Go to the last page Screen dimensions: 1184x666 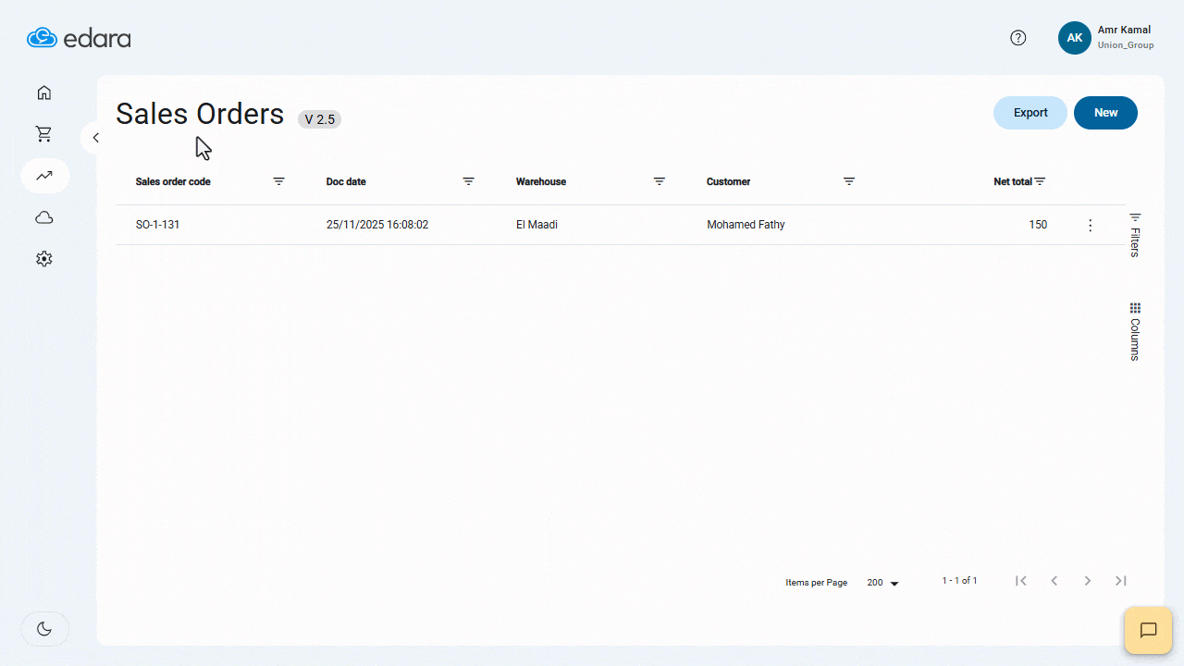(1121, 581)
